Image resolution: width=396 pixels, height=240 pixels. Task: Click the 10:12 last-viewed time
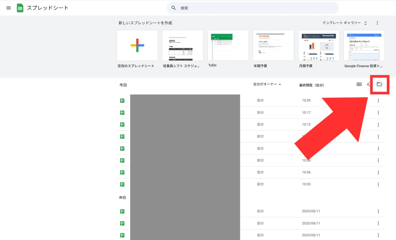click(x=306, y=124)
